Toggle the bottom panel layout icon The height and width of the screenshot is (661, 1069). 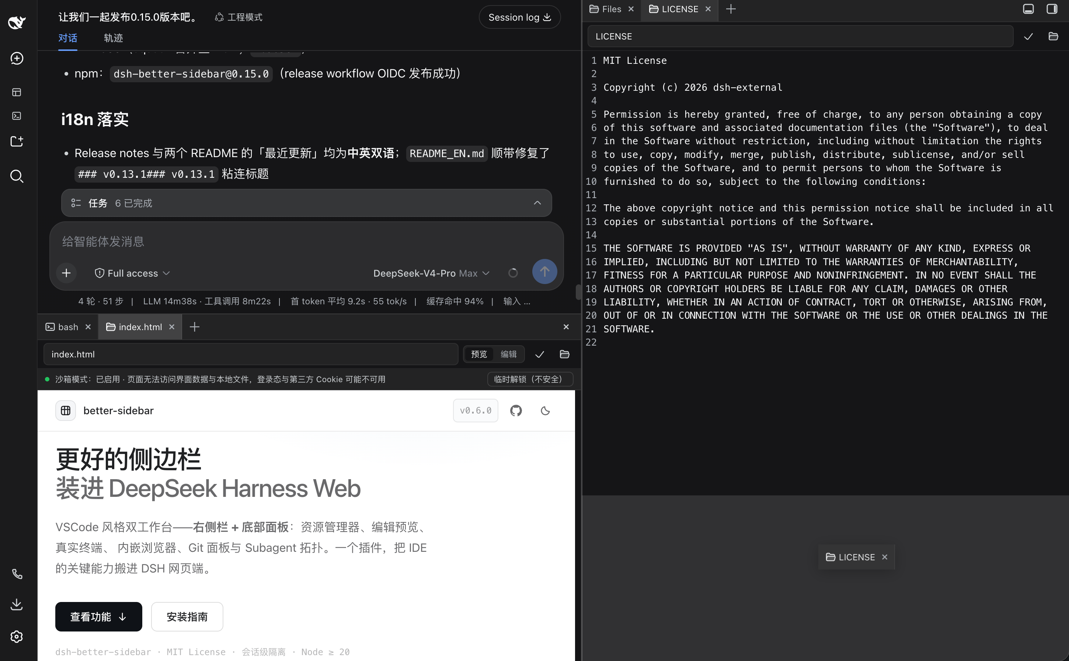(1028, 9)
